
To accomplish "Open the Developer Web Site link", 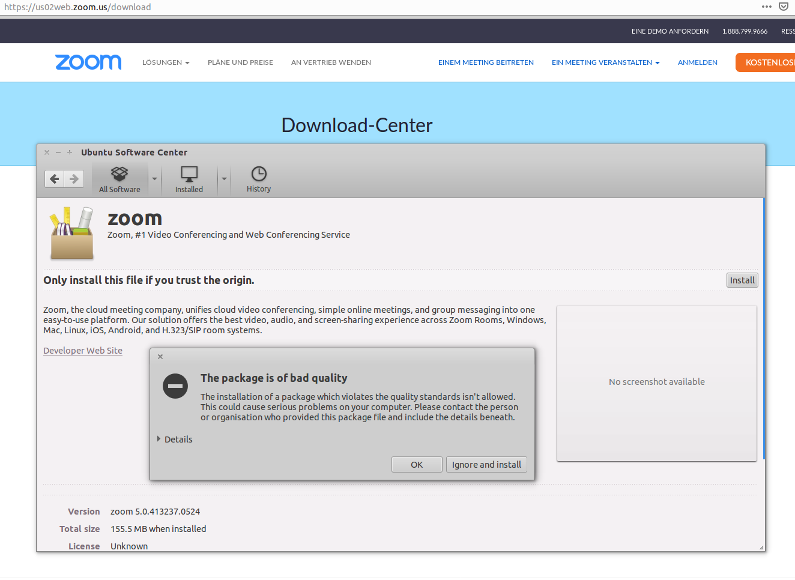I will [x=82, y=351].
